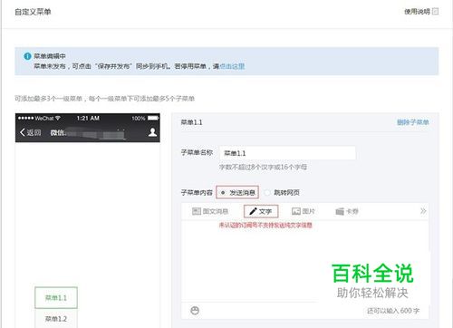Focus the 子菜单名称 input field

287,153
